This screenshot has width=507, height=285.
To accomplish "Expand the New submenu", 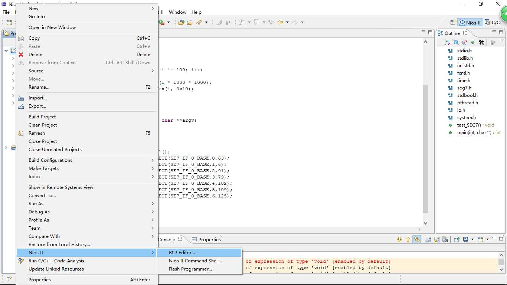I will [87, 9].
